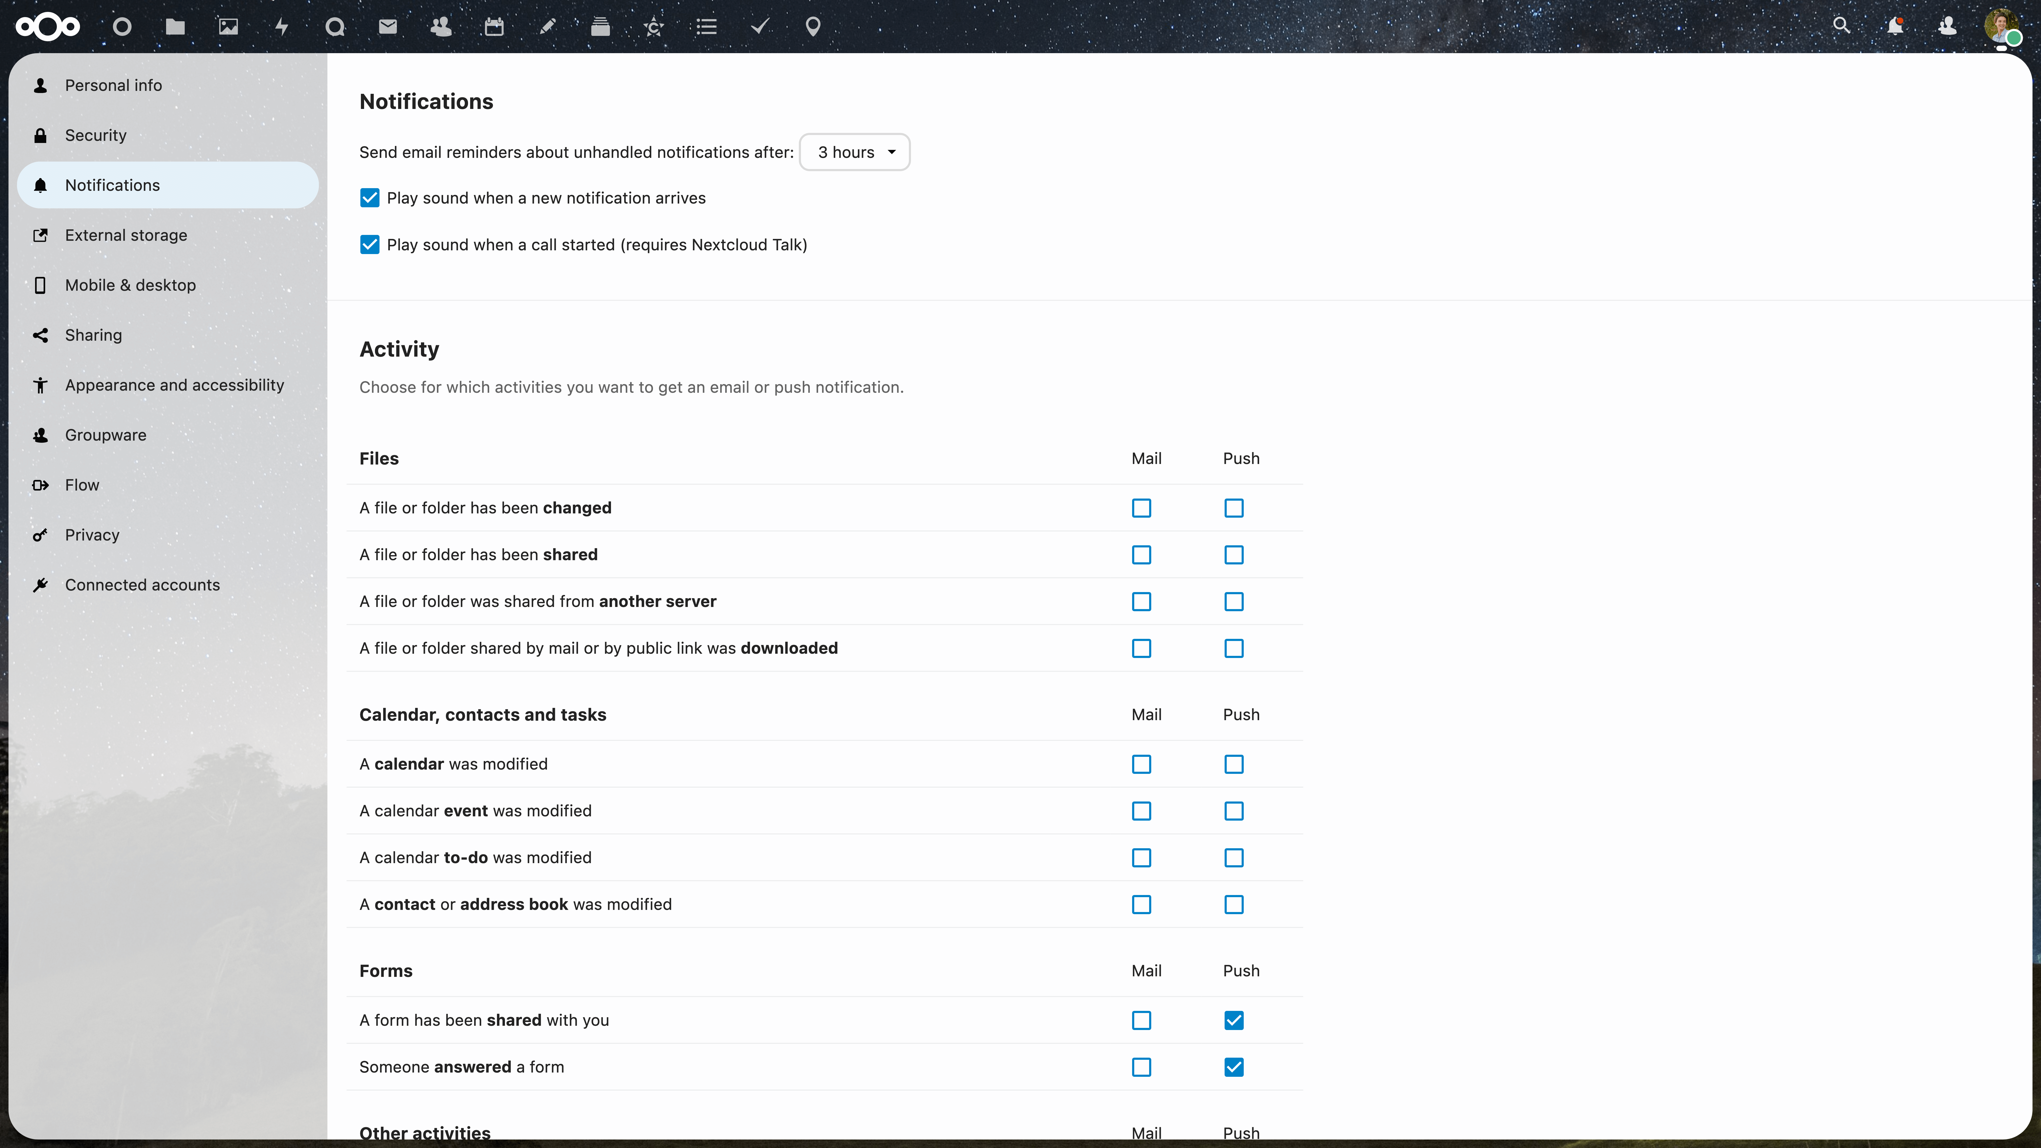
Task: Click the Nextcloud logo
Action: [48, 27]
